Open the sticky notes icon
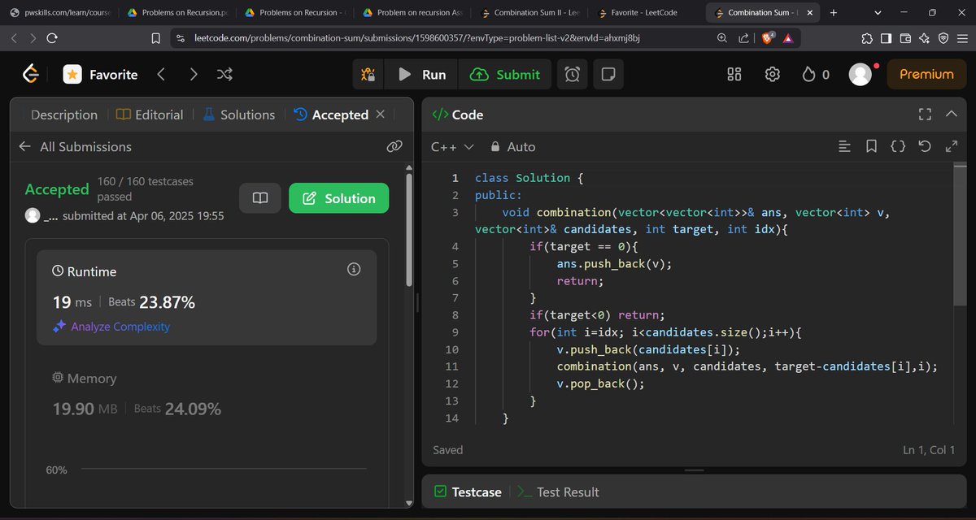This screenshot has width=976, height=520. 607,75
